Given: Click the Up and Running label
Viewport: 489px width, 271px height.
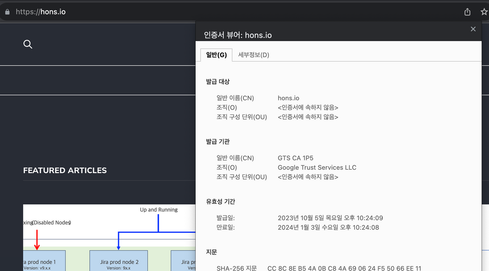Looking at the screenshot, I should point(159,209).
